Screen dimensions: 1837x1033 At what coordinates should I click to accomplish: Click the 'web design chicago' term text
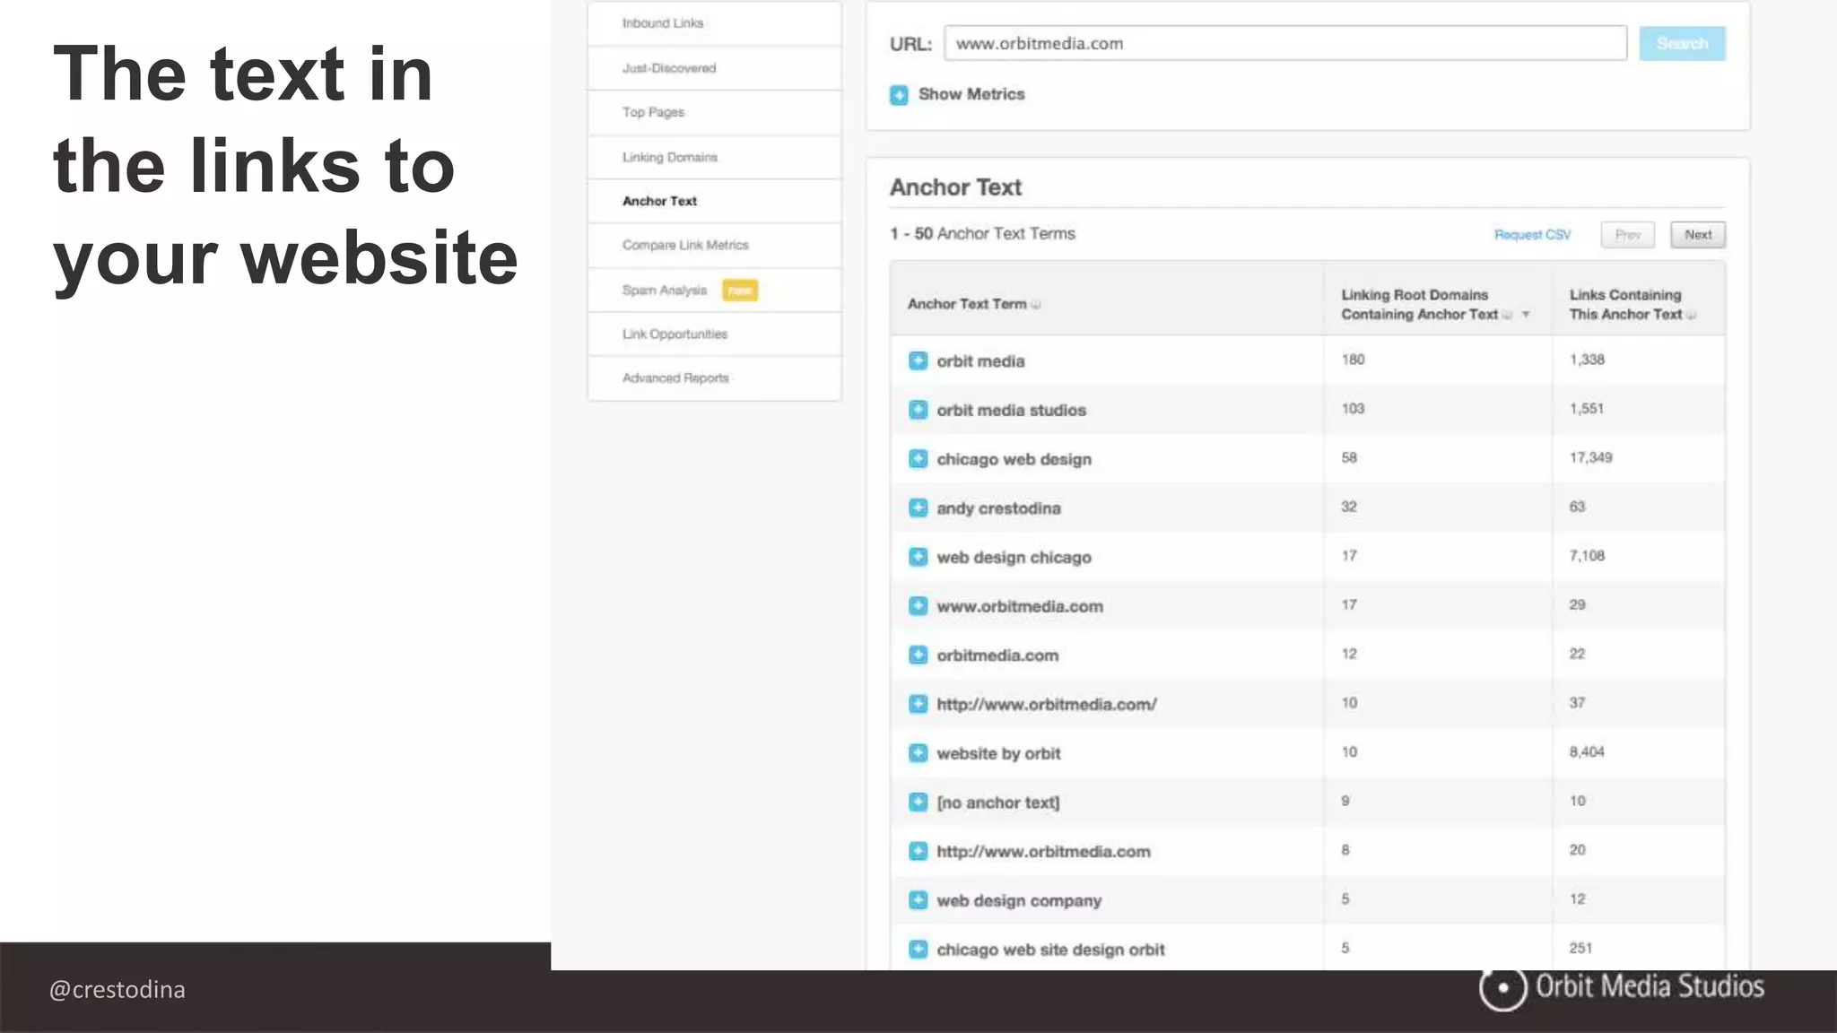[x=1014, y=558]
